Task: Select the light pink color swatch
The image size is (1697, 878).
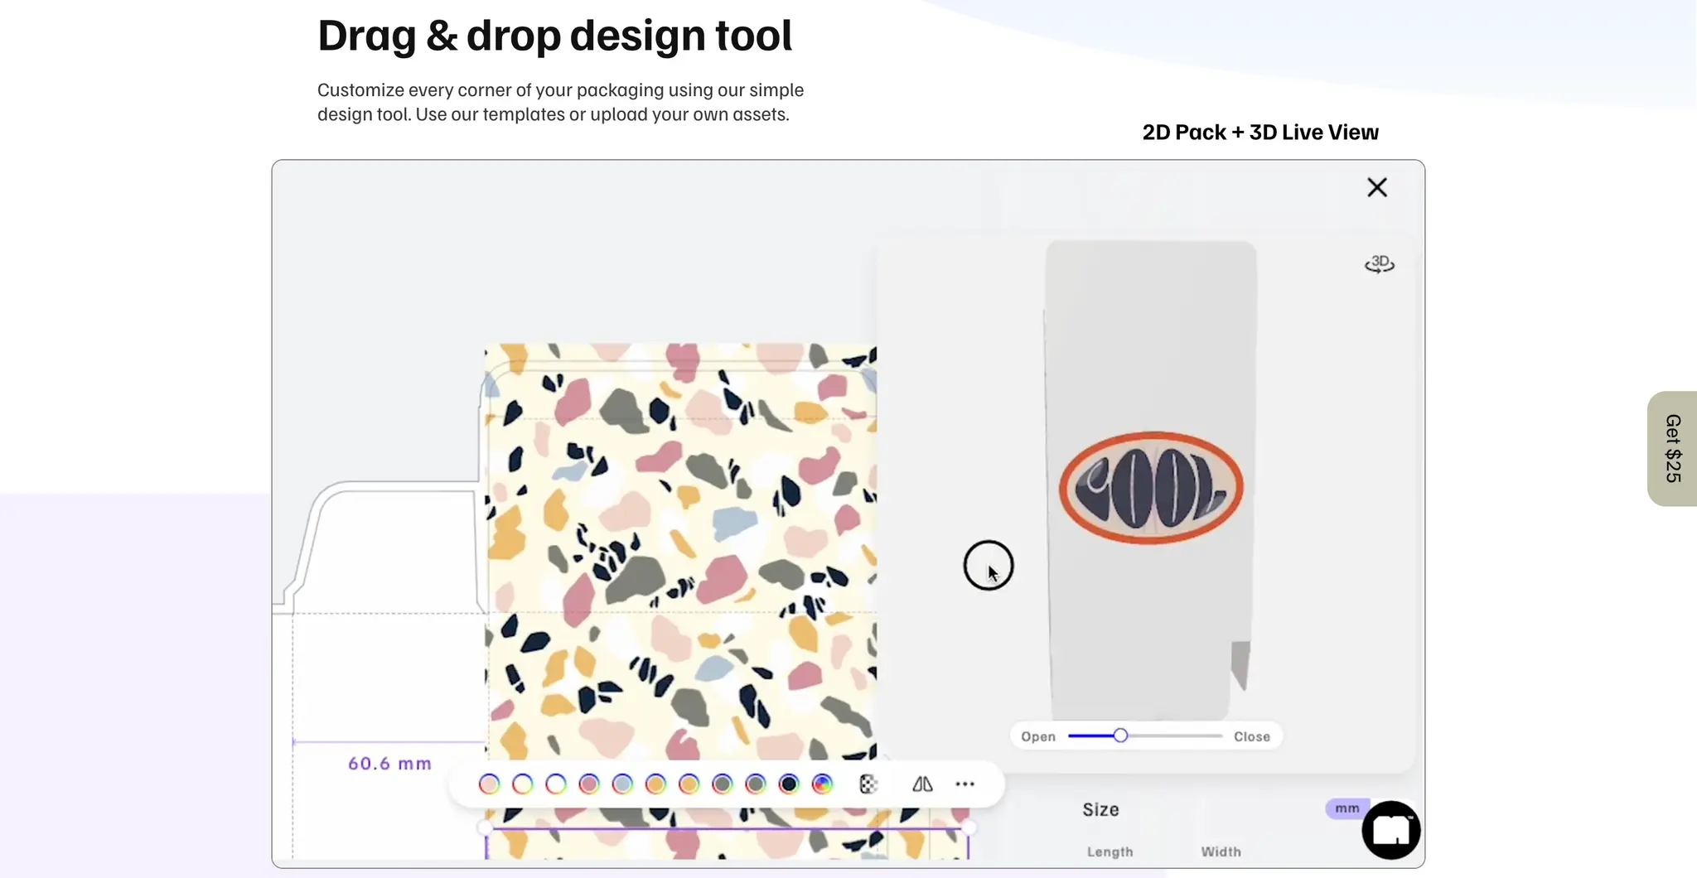Action: click(489, 784)
